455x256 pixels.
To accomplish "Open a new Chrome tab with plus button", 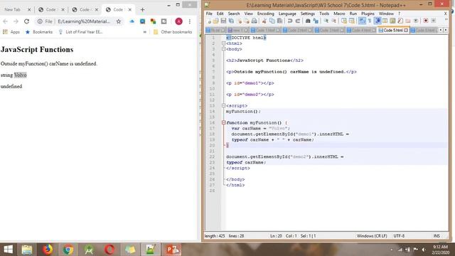I will pos(142,9).
